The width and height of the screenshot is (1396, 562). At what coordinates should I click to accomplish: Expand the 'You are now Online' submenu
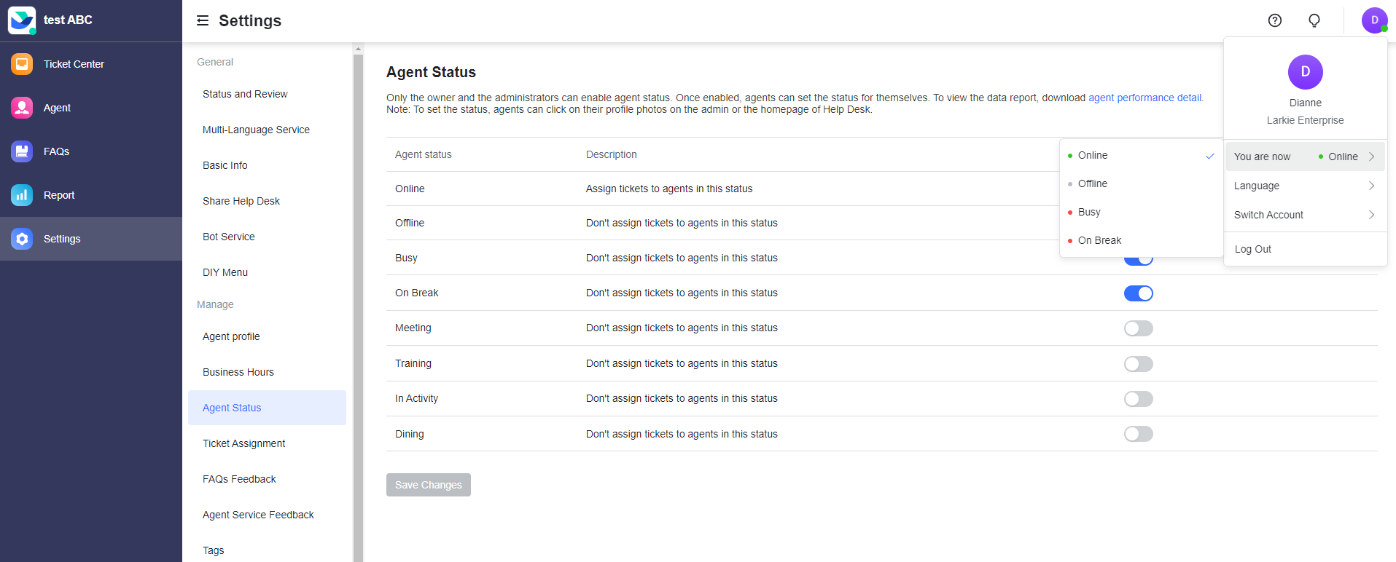(1306, 157)
